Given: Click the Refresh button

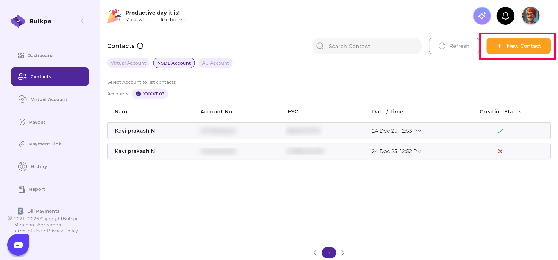Looking at the screenshot, I should click(x=454, y=46).
